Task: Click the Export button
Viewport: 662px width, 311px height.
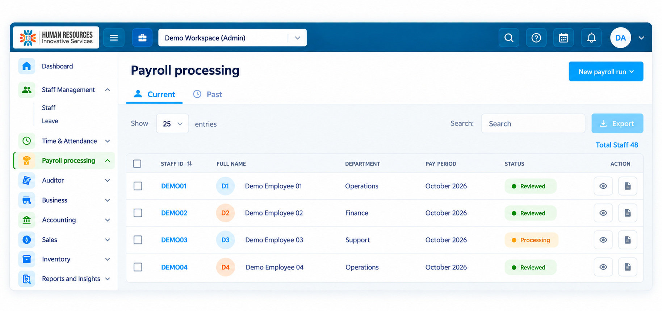Action: 617,124
